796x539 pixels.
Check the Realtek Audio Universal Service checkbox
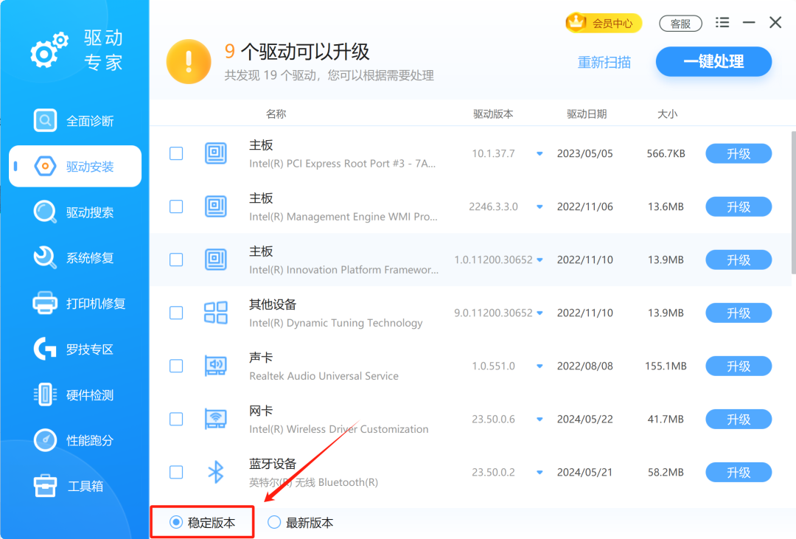tap(175, 366)
